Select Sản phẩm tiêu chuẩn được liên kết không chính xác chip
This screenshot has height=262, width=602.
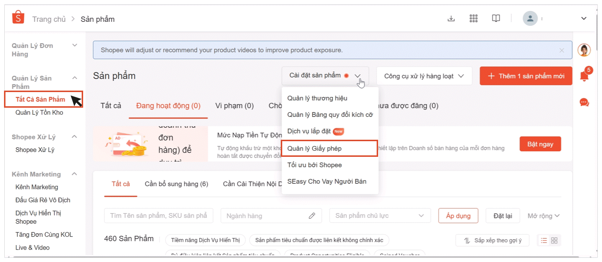click(319, 241)
